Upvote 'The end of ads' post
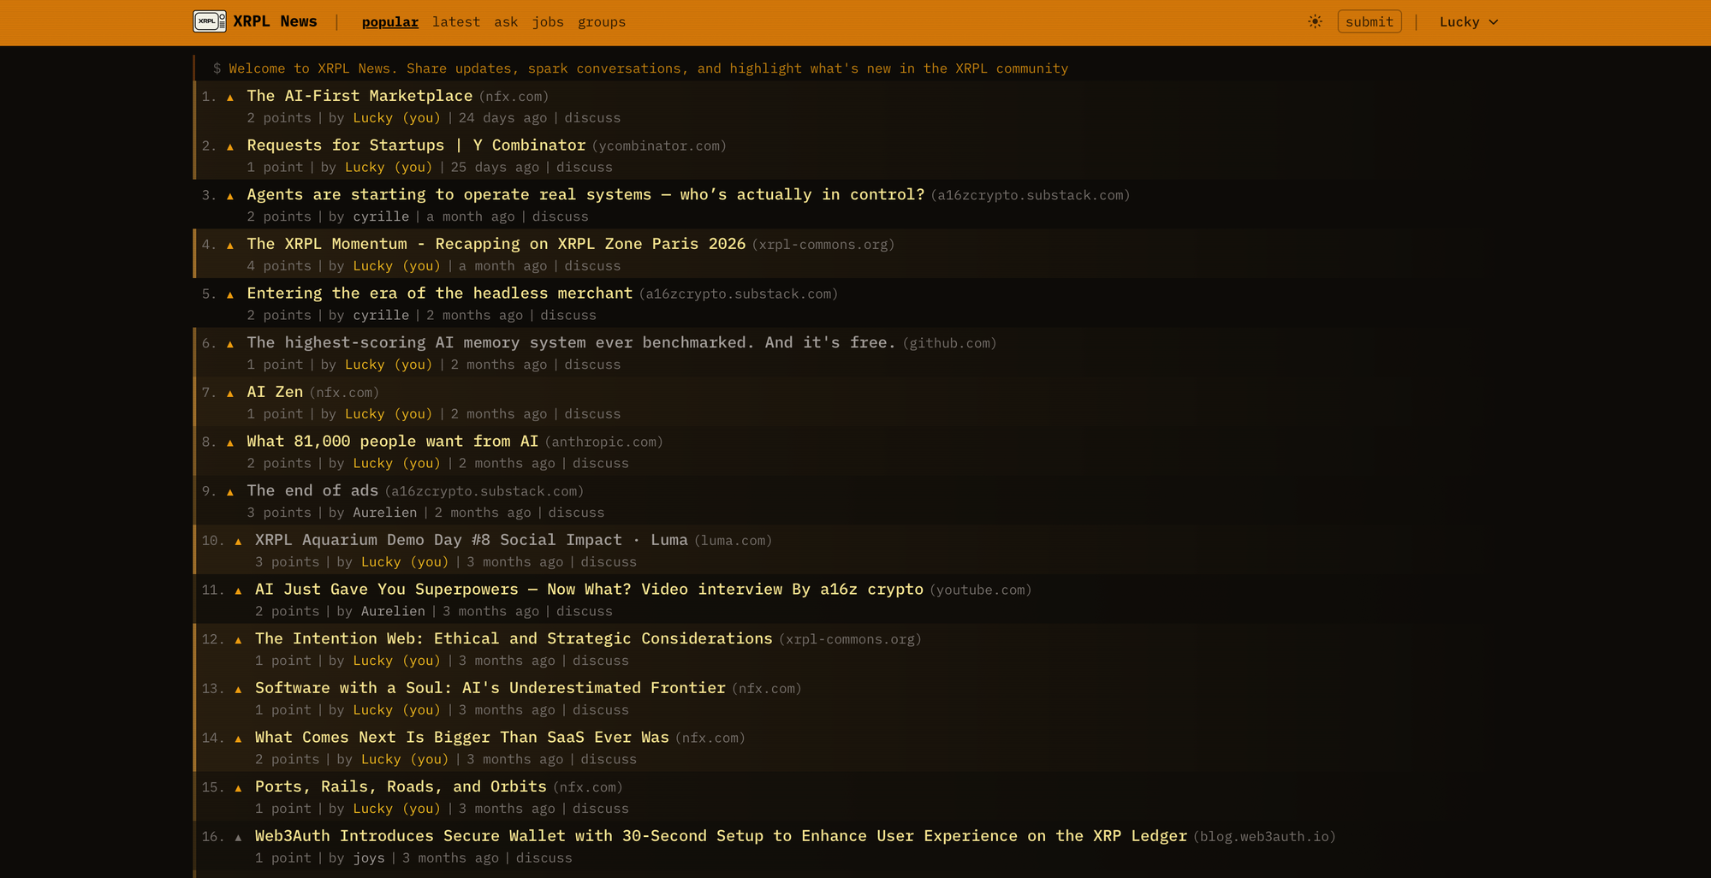The width and height of the screenshot is (1711, 878). [x=230, y=492]
